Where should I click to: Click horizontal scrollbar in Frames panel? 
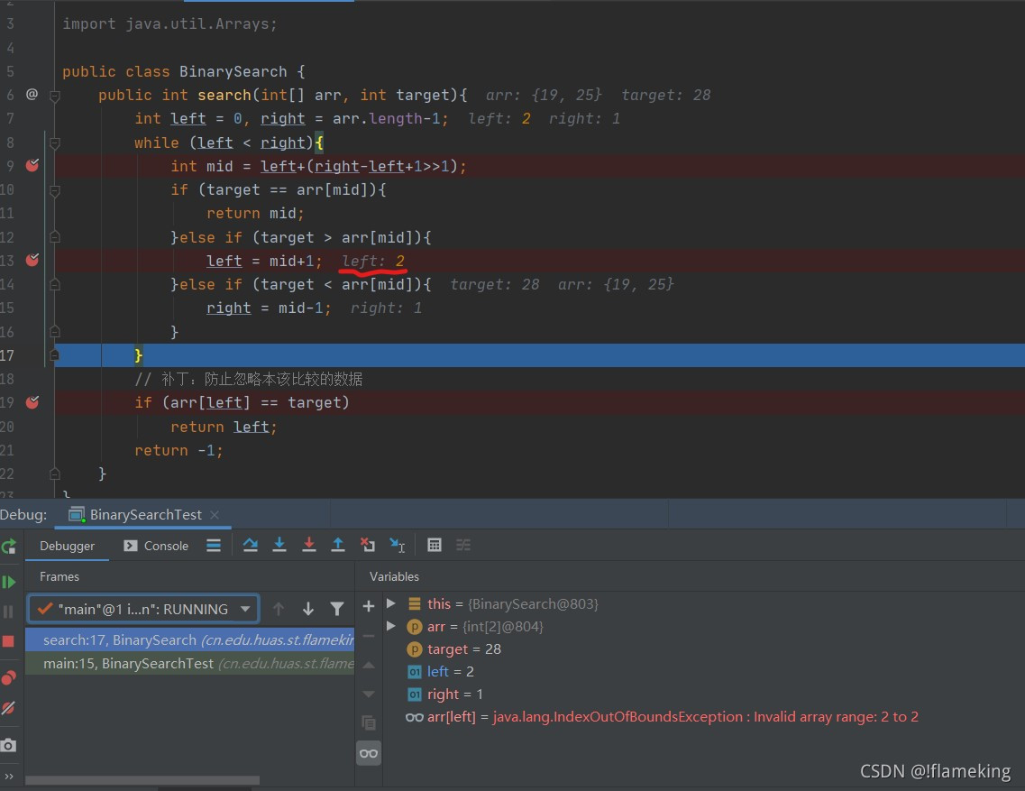tap(142, 780)
